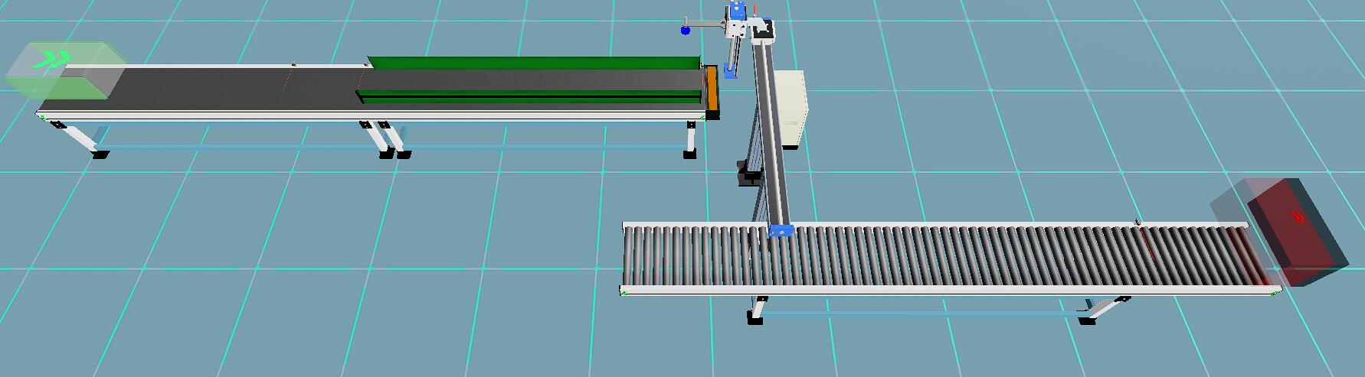The height and width of the screenshot is (377, 1365).
Task: Select the roller conveyor
Action: [x=950, y=258]
